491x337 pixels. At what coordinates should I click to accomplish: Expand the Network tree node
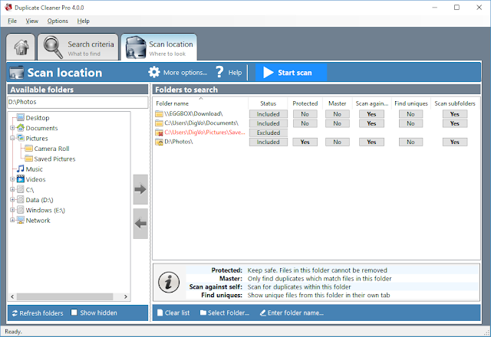click(x=12, y=220)
